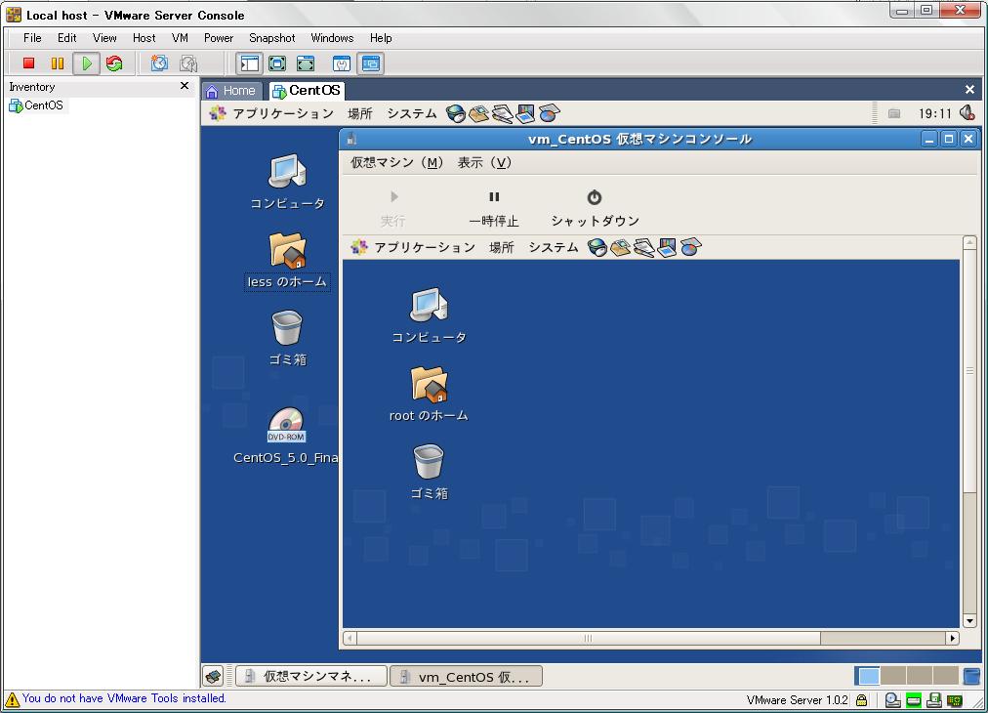Click the Revert to snapshot icon
988x713 pixels.
click(x=188, y=63)
